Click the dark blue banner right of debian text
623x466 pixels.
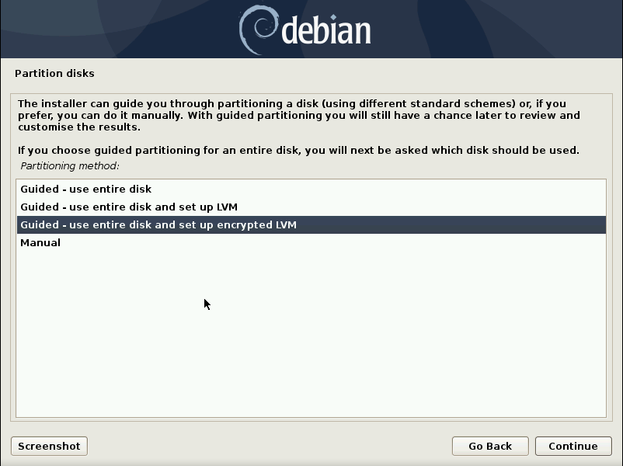(x=496, y=29)
